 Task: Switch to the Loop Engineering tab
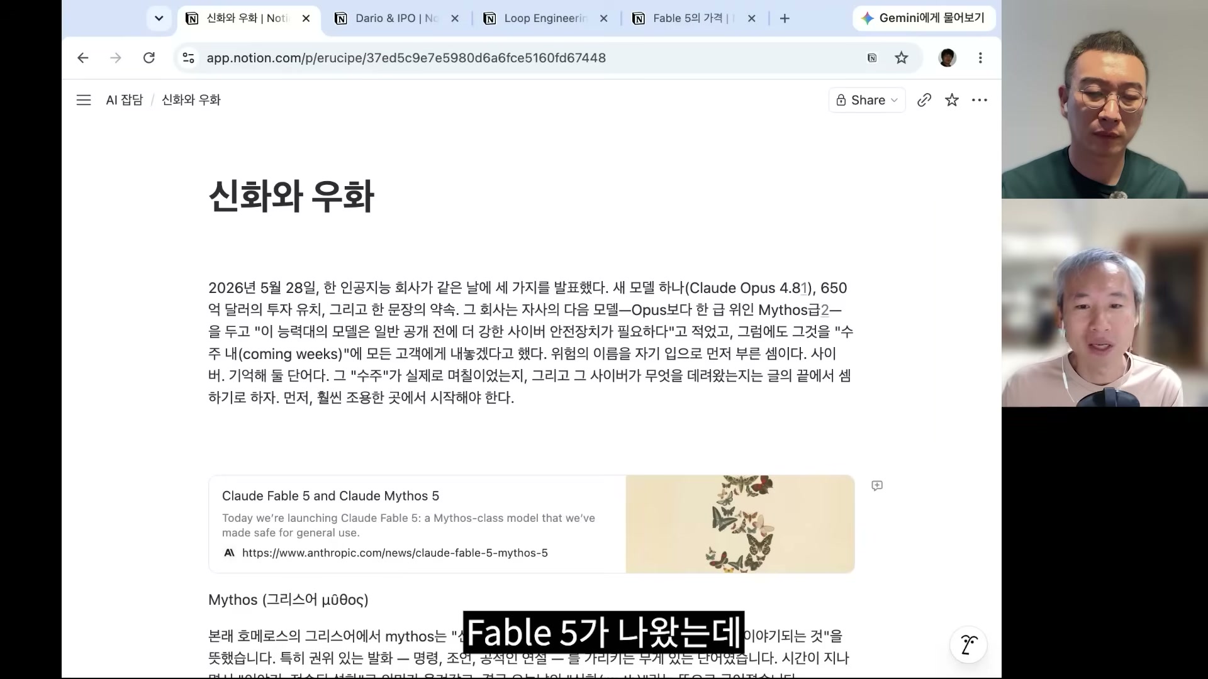[545, 18]
